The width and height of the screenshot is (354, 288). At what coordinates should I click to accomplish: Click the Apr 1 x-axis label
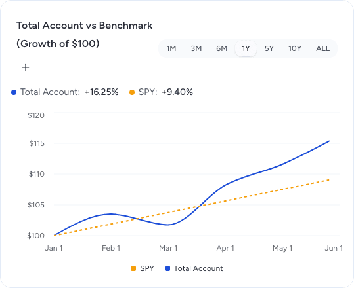pos(225,248)
